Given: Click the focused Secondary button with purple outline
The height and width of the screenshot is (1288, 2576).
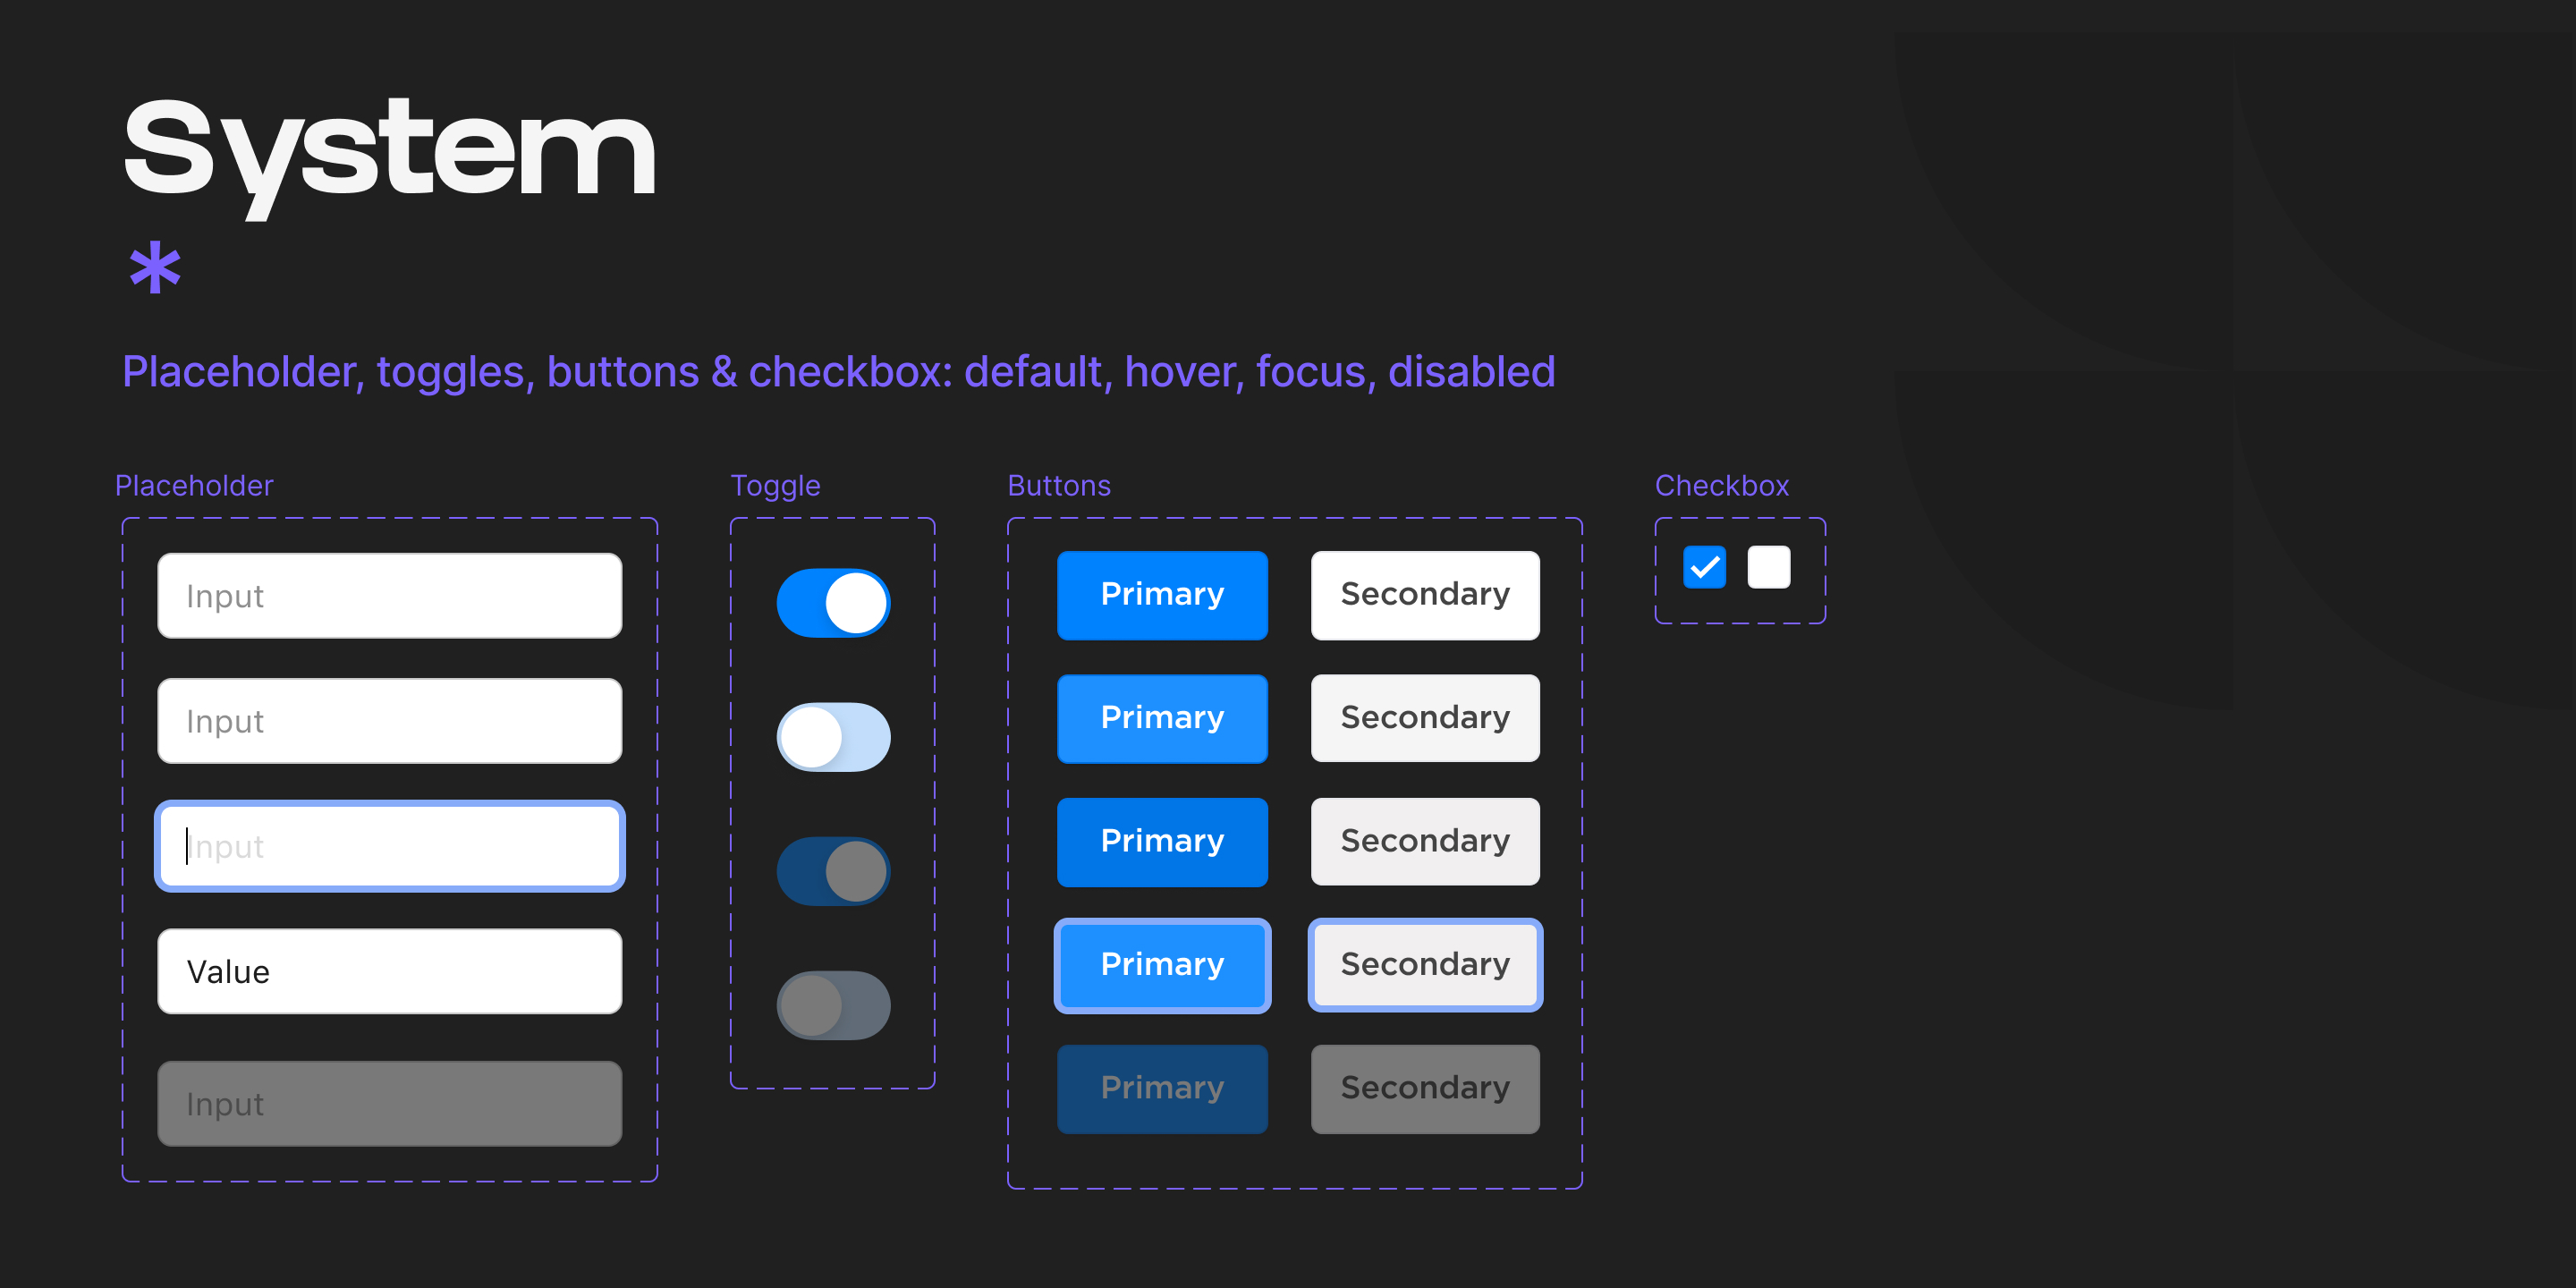Looking at the screenshot, I should pos(1424,965).
